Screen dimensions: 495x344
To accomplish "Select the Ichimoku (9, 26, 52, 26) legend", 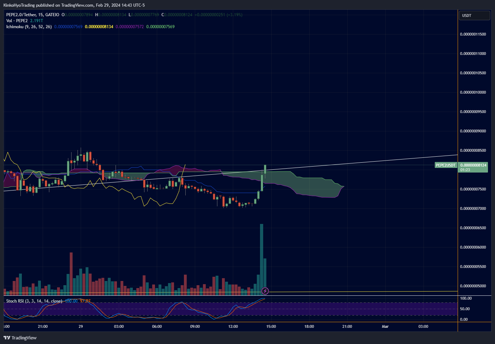I will click(x=29, y=27).
